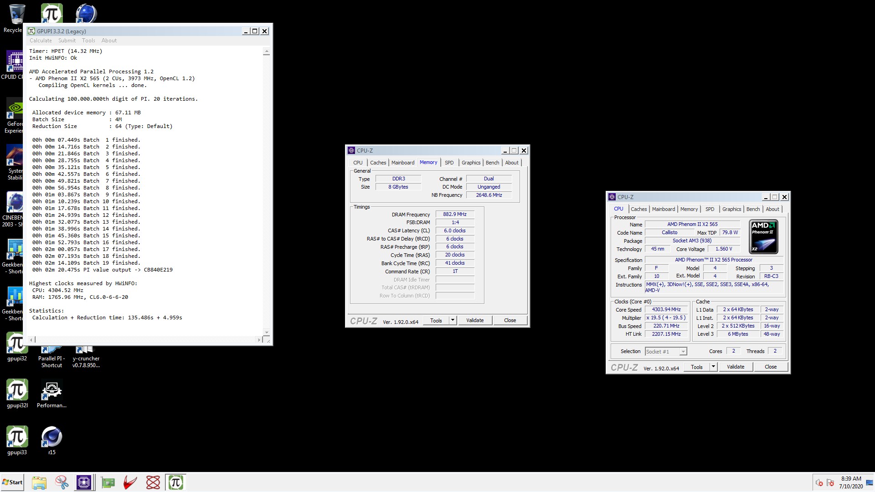Open About tab in Memory CPU-Z window
Screen dimensions: 875x492
tap(512, 163)
